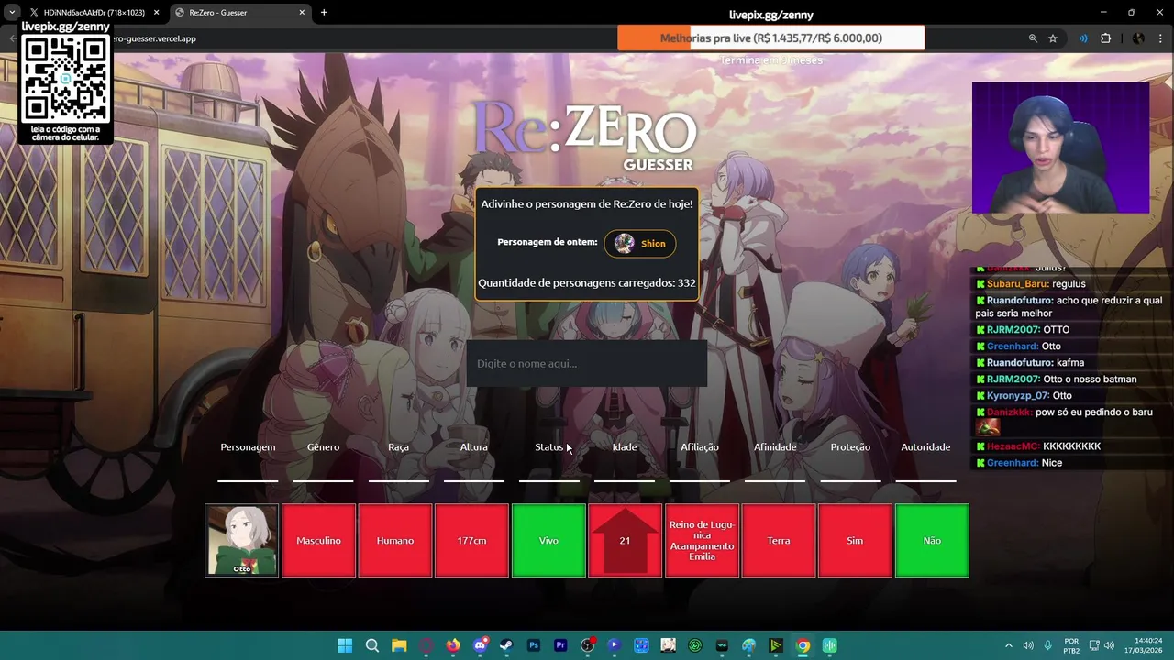
Task: Select the Re:Zero - Guesser tab
Action: pos(238,13)
